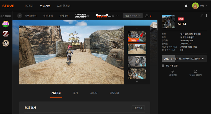Open the shopping bag cart icon

point(147,16)
